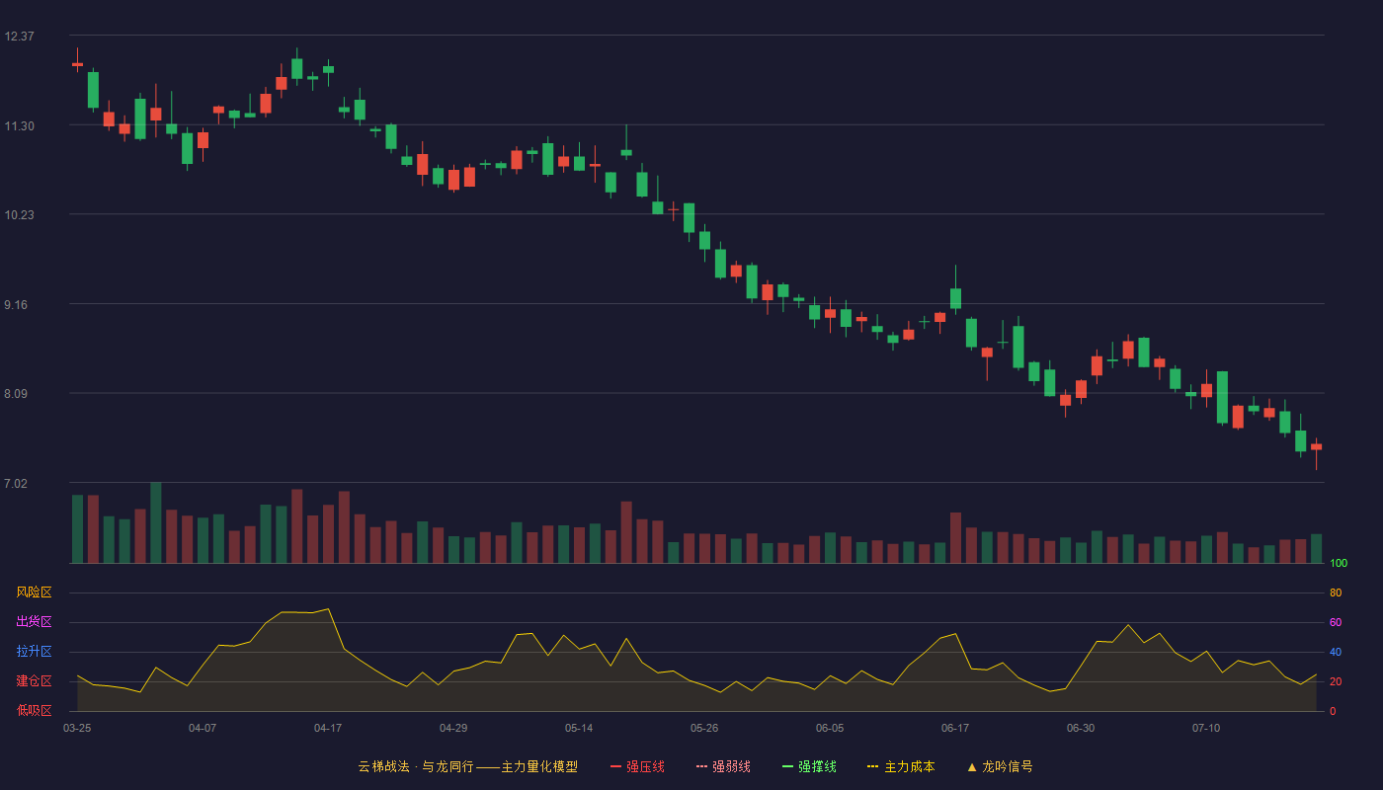Screen dimensions: 1383x790
Task: Click the tallest green volume bar
Action: click(156, 522)
